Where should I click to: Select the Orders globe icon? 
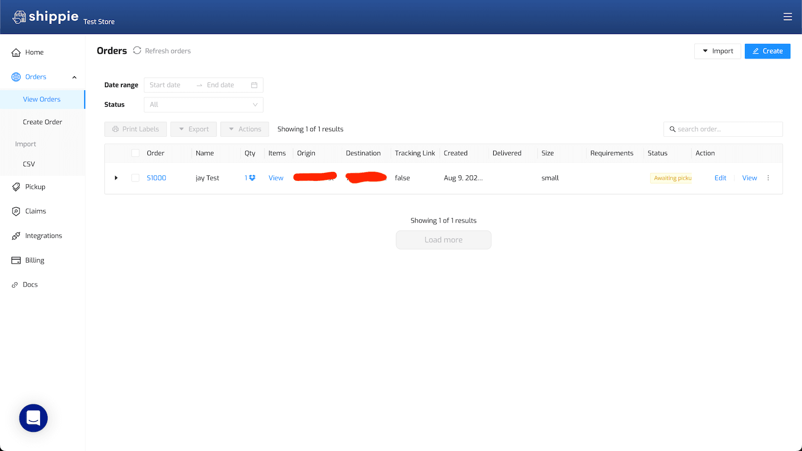pyautogui.click(x=16, y=76)
